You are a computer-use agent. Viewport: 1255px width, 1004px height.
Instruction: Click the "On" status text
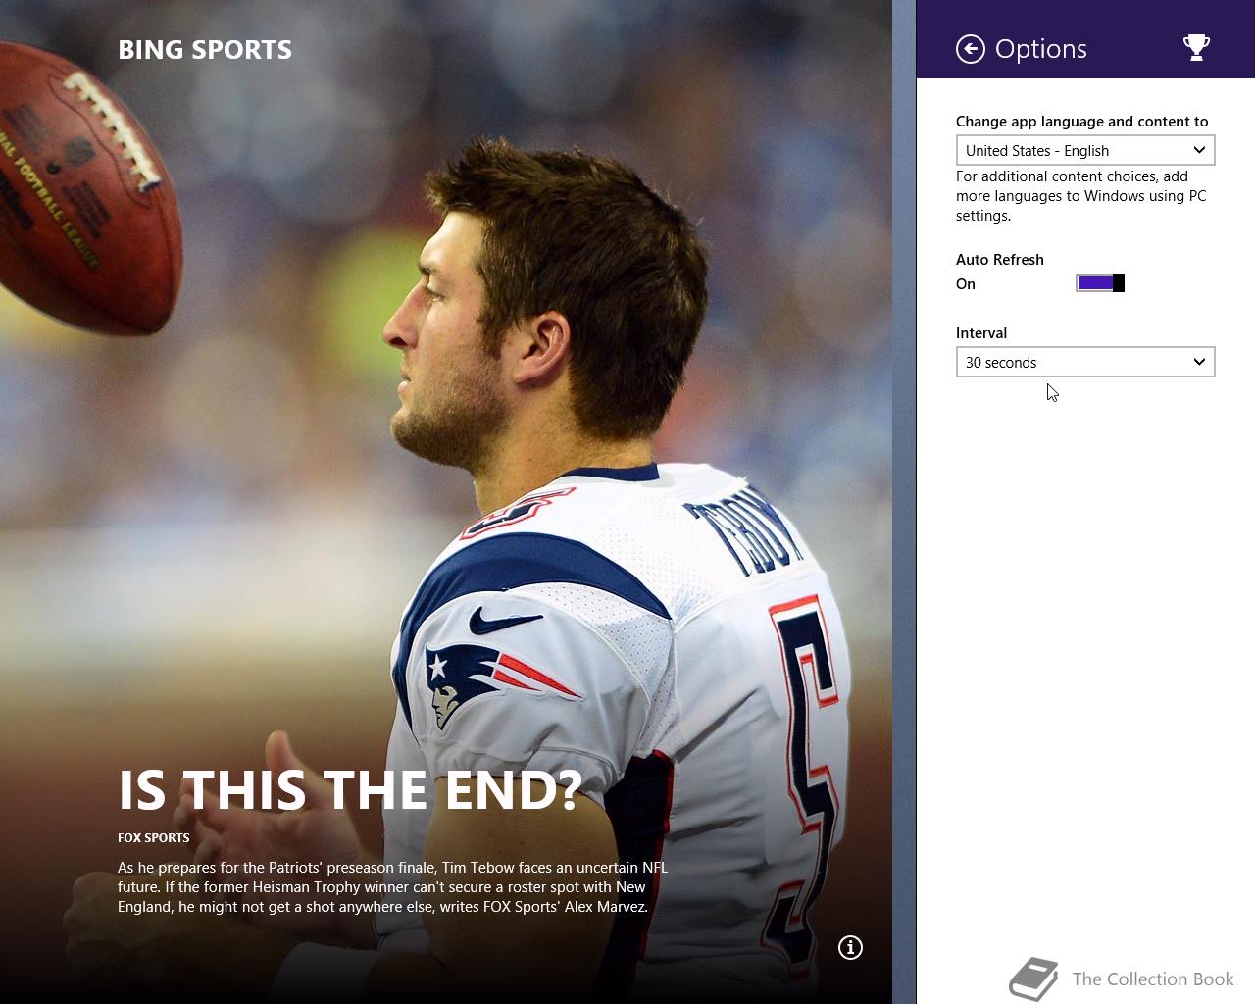coord(966,284)
